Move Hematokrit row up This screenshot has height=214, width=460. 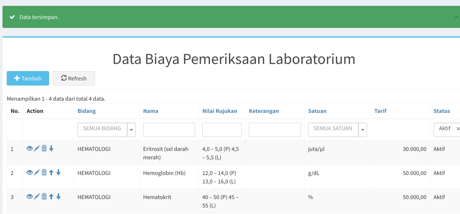pyautogui.click(x=51, y=197)
